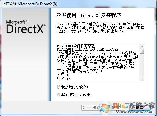This screenshot has height=116, width=157.
Task: Click the license line * 补充、
Action: point(64,78)
